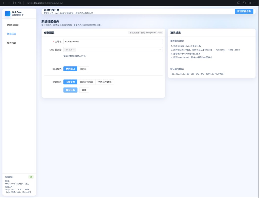Bookmark page with the star icon
The image size is (259, 198).
(20, 3)
